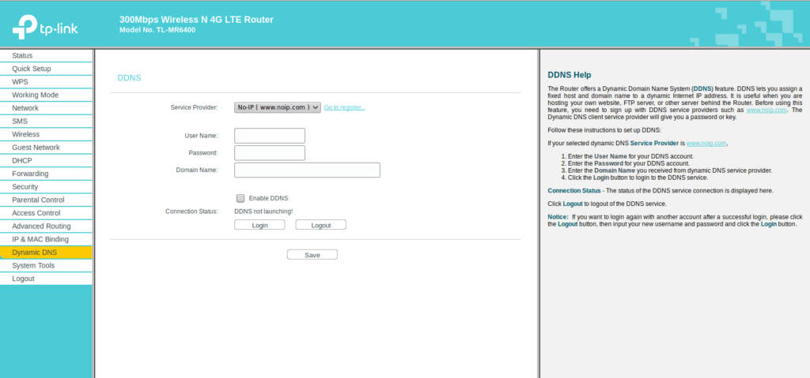Save the DDNS settings
This screenshot has width=810, height=378.
pos(312,255)
